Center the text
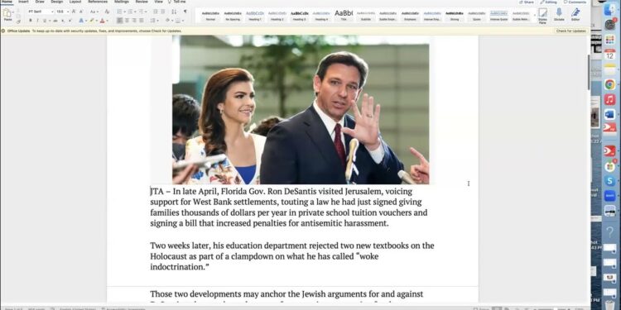The width and height of the screenshot is (621, 310). [128, 21]
